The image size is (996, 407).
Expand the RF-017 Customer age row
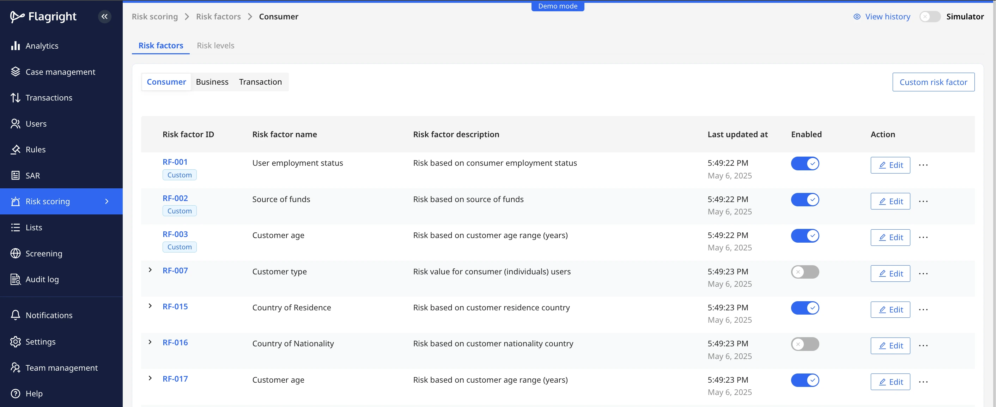tap(150, 378)
